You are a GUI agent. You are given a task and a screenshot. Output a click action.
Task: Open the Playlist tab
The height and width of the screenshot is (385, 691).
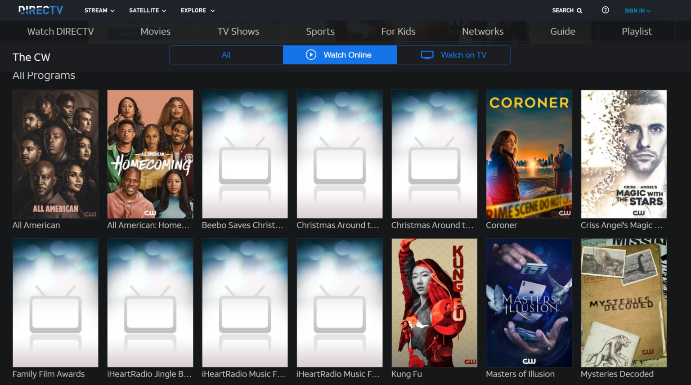(637, 31)
